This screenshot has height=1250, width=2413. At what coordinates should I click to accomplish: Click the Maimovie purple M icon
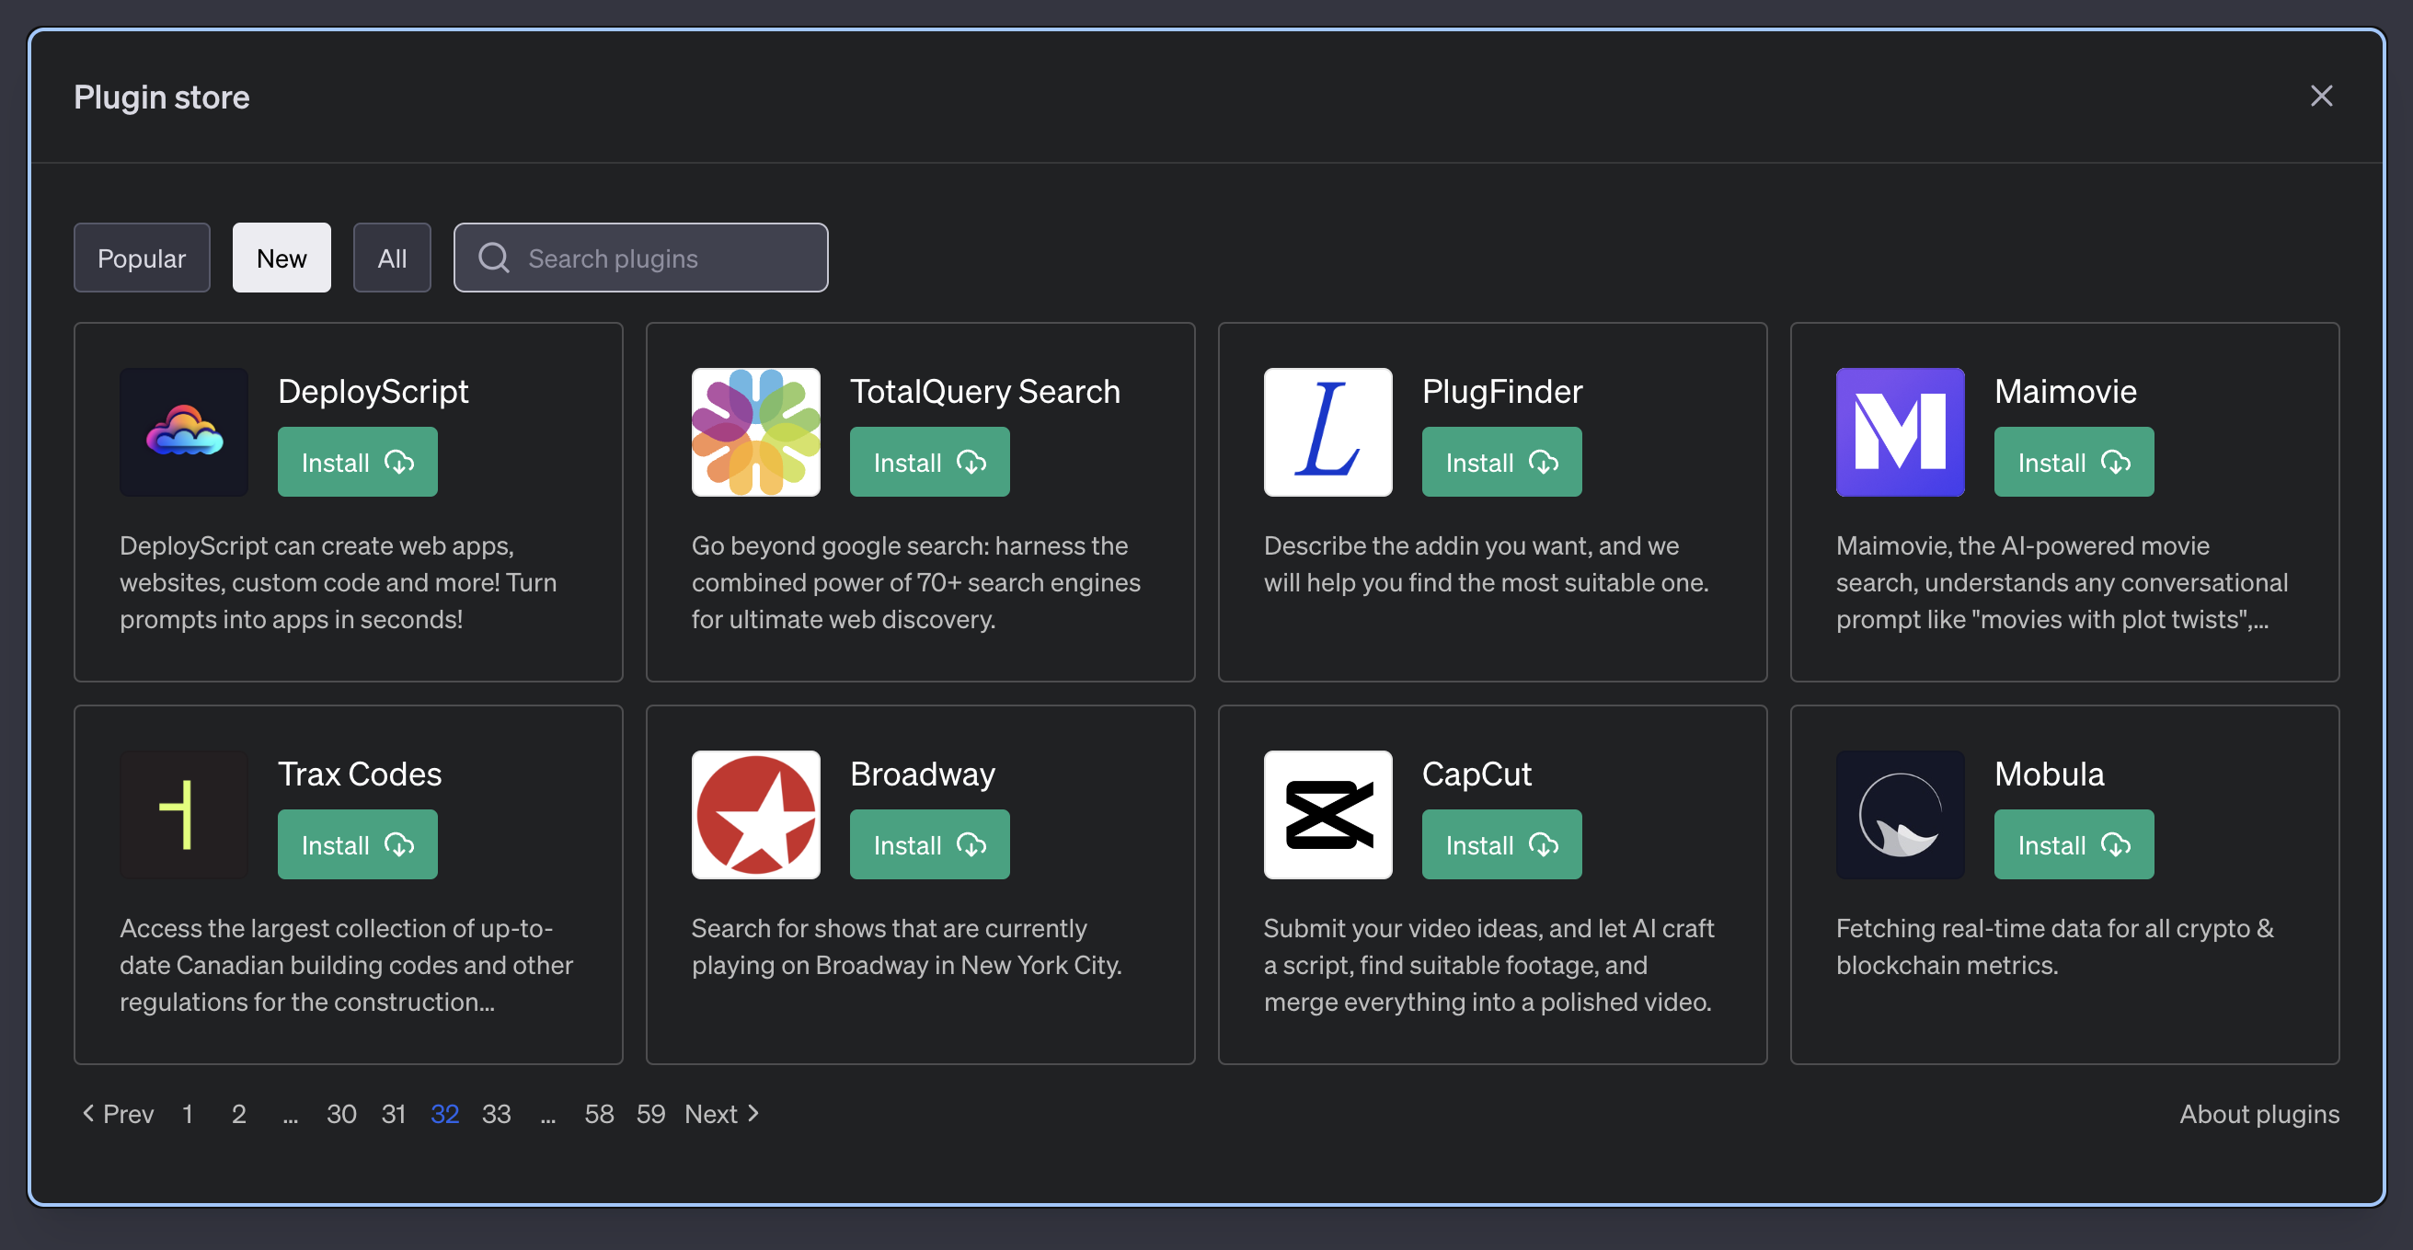click(1899, 431)
